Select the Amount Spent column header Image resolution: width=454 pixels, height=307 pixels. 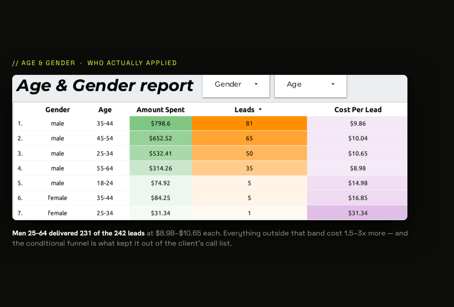pos(161,110)
